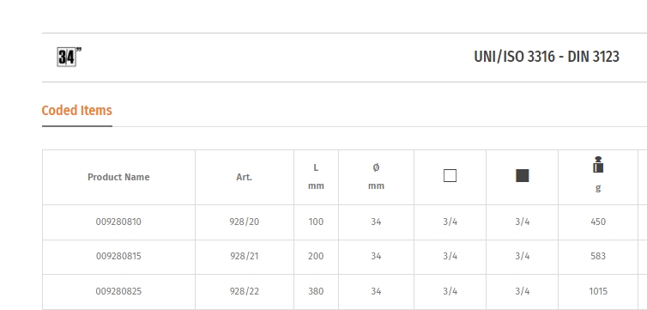
Task: Select product code 009280825
Action: pos(118,291)
